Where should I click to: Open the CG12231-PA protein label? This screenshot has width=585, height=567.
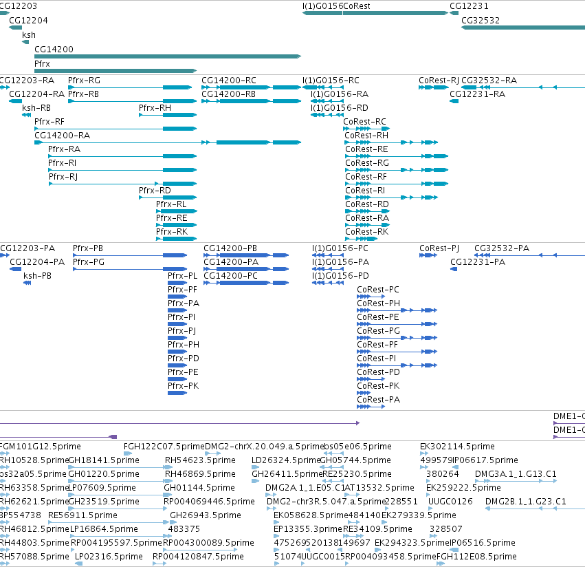[478, 262]
